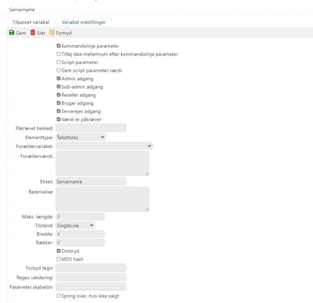This screenshot has height=303, width=313.
Task: Open the Elementtype dropdown
Action: tap(81, 137)
